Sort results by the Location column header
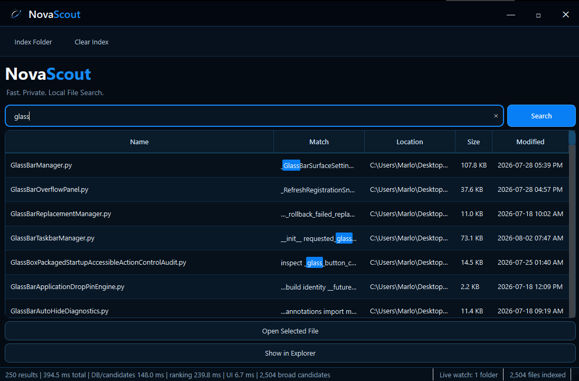Screen dimensions: 579x381 pos(410,142)
